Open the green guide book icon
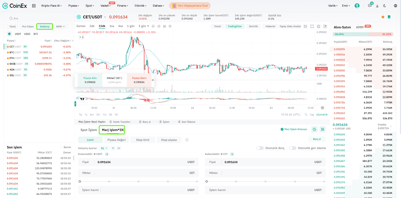Image resolution: width=401 pixels, height=198 pixels. point(389,17)
